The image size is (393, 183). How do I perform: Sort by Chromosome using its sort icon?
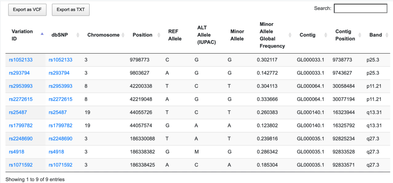pos(123,35)
